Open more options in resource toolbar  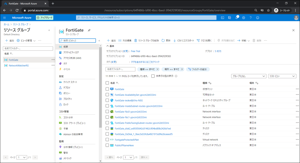[265, 41]
